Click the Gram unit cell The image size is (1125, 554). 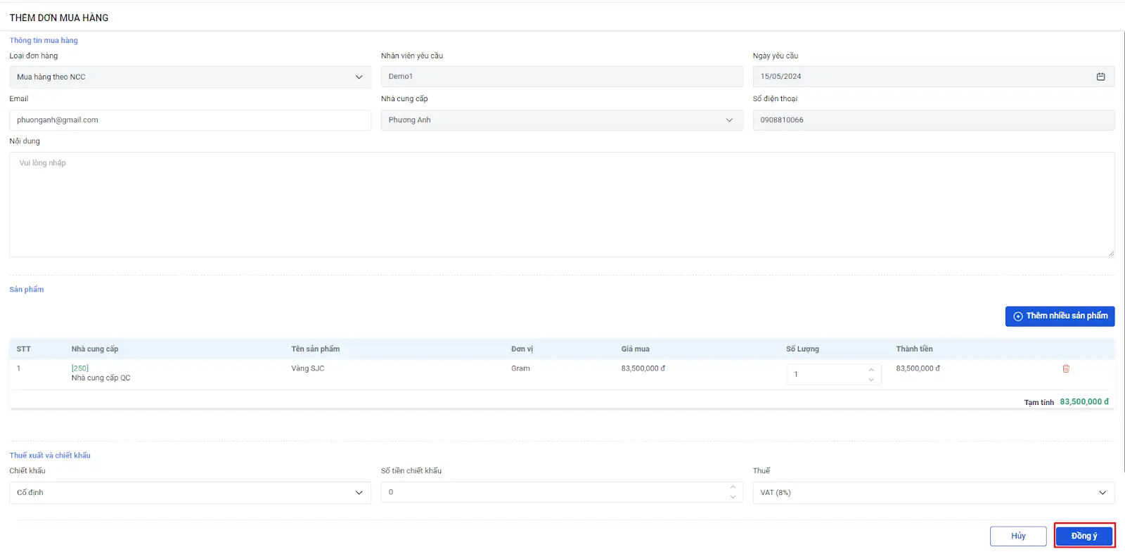coord(520,368)
